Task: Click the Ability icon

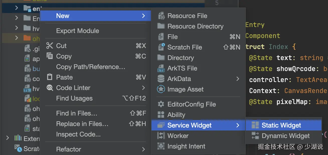Action: [x=161, y=115]
